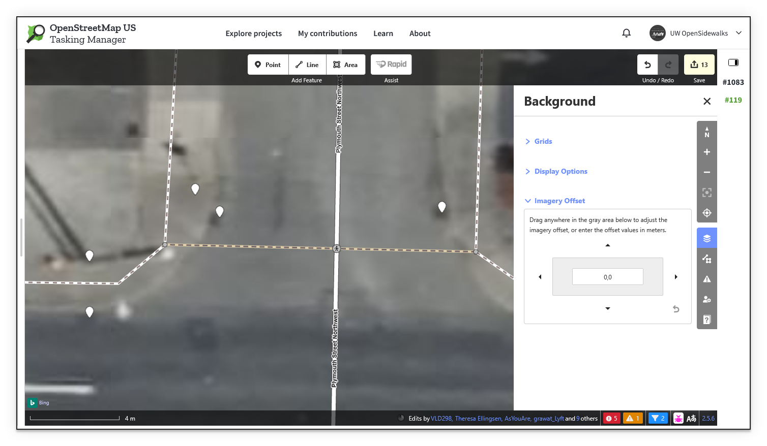Toggle locator to your current location
Viewport: 767px width, 446px height.
[706, 212]
